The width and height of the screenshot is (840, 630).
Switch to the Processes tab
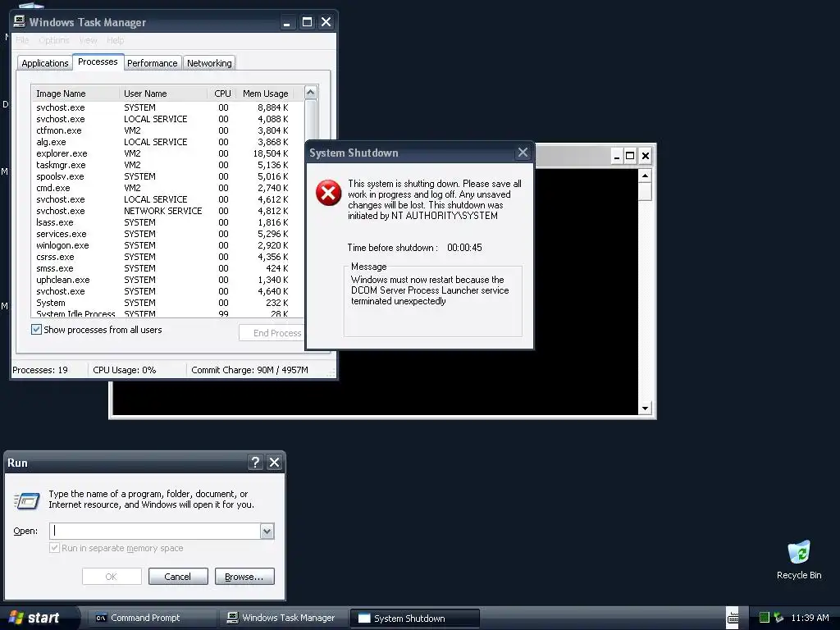(98, 62)
